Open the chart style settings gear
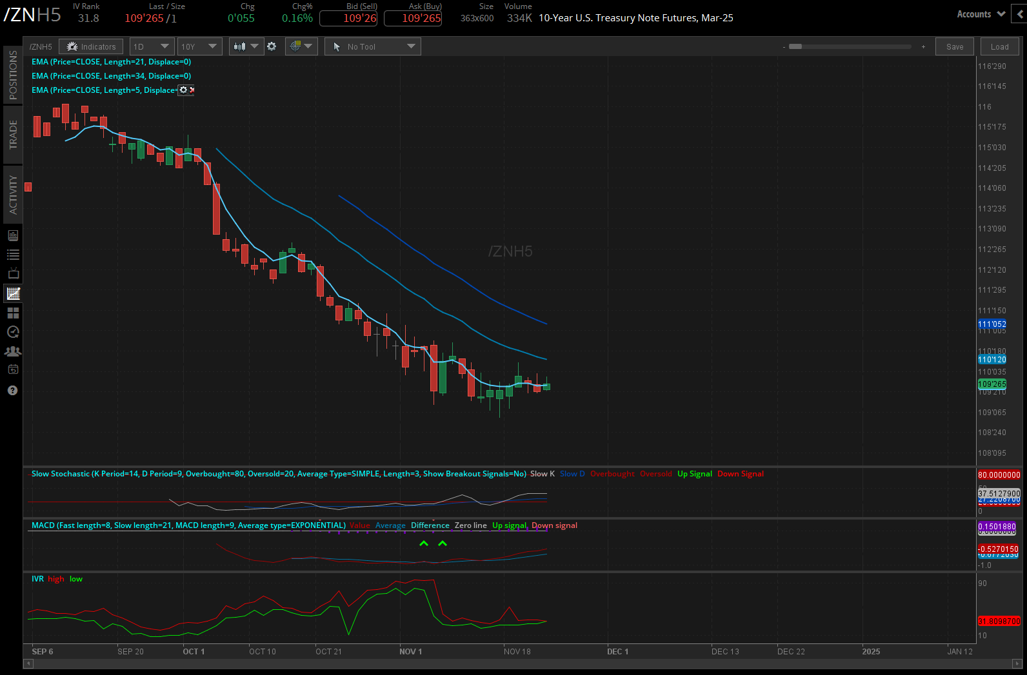Viewport: 1027px width, 675px height. pos(272,46)
